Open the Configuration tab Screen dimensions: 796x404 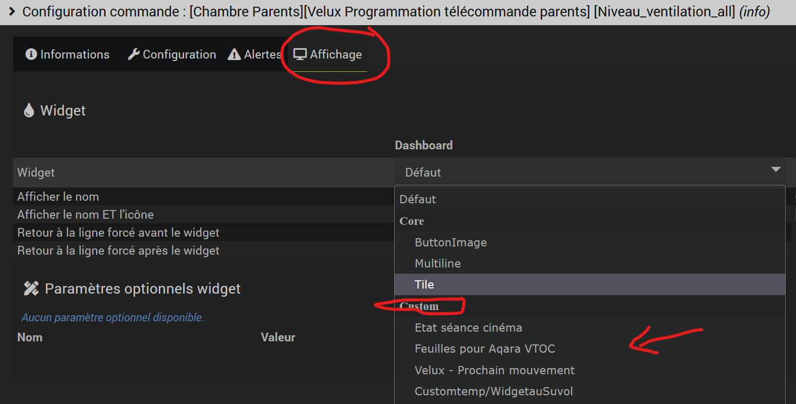tap(179, 54)
